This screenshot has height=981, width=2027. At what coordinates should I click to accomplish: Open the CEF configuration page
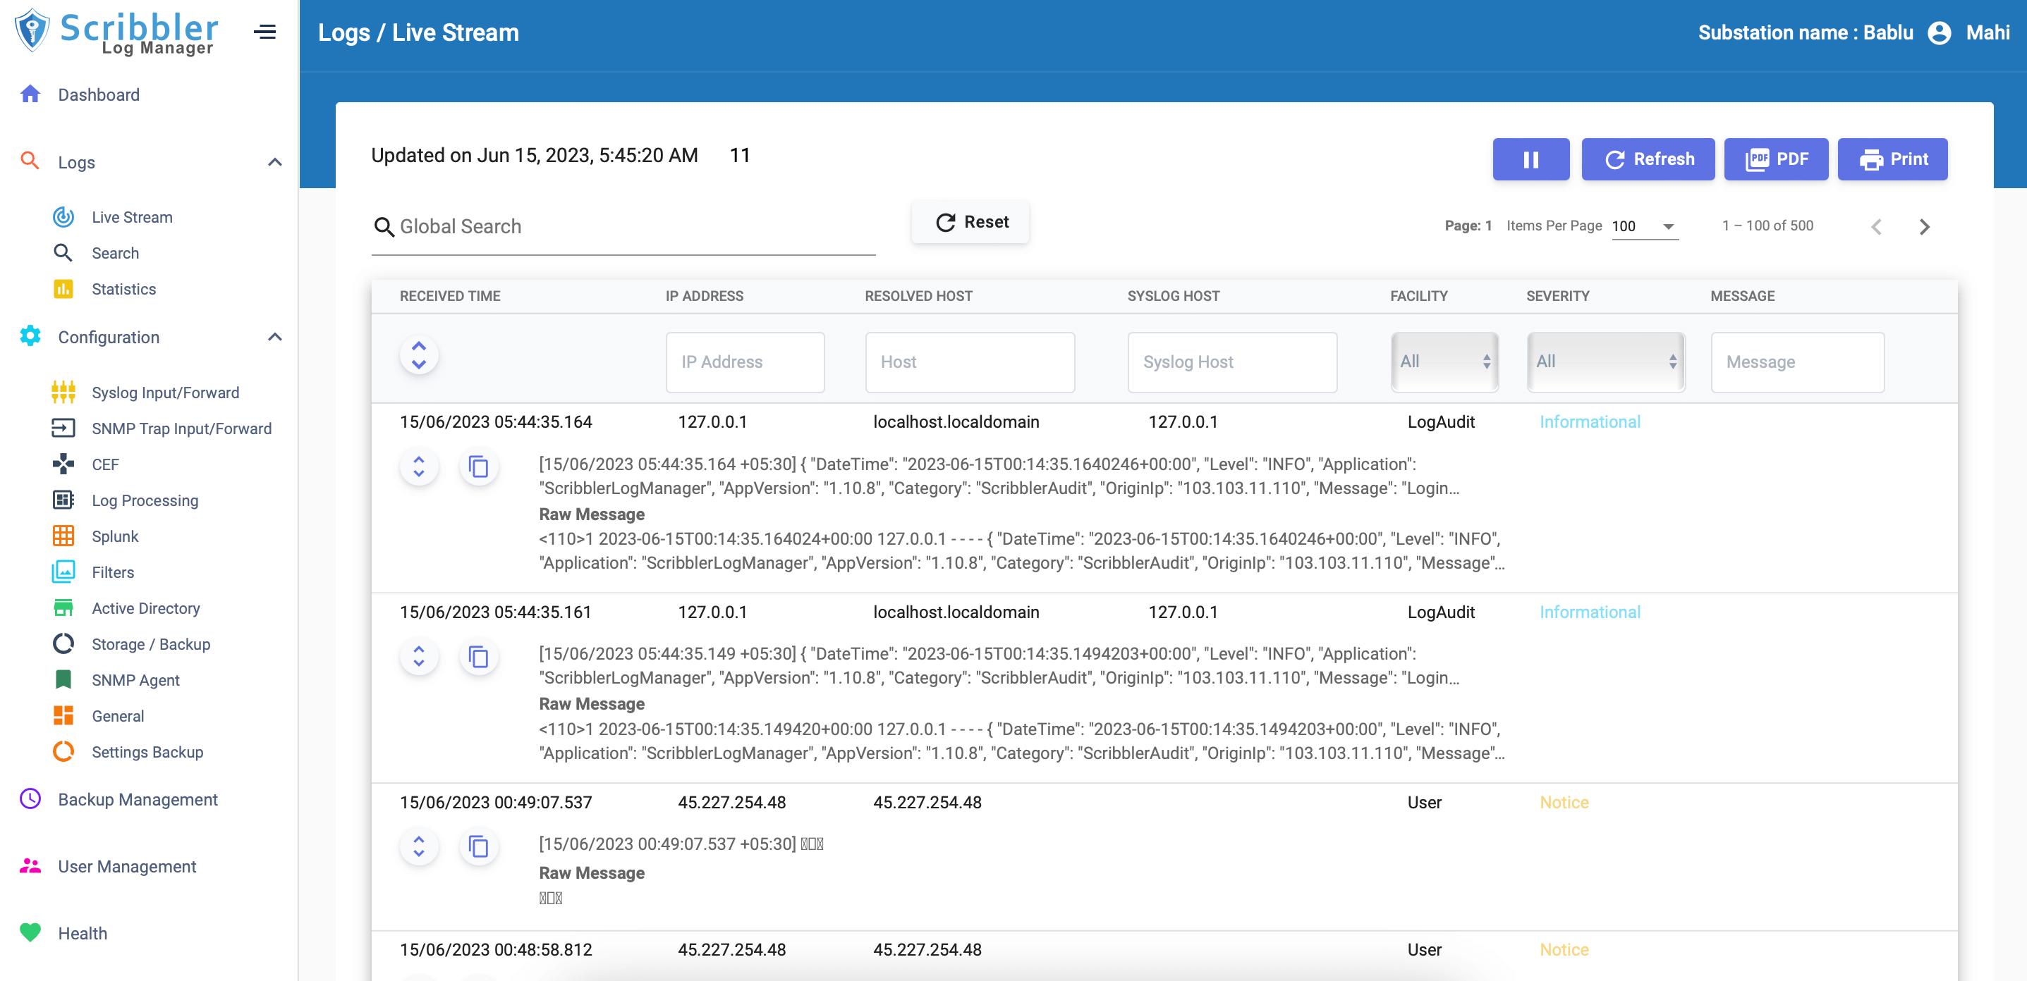[x=104, y=464]
